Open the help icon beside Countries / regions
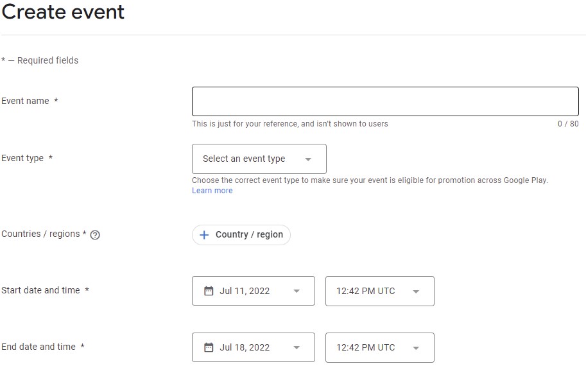 point(94,235)
